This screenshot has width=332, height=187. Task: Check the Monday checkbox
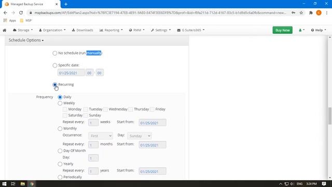coord(65,110)
